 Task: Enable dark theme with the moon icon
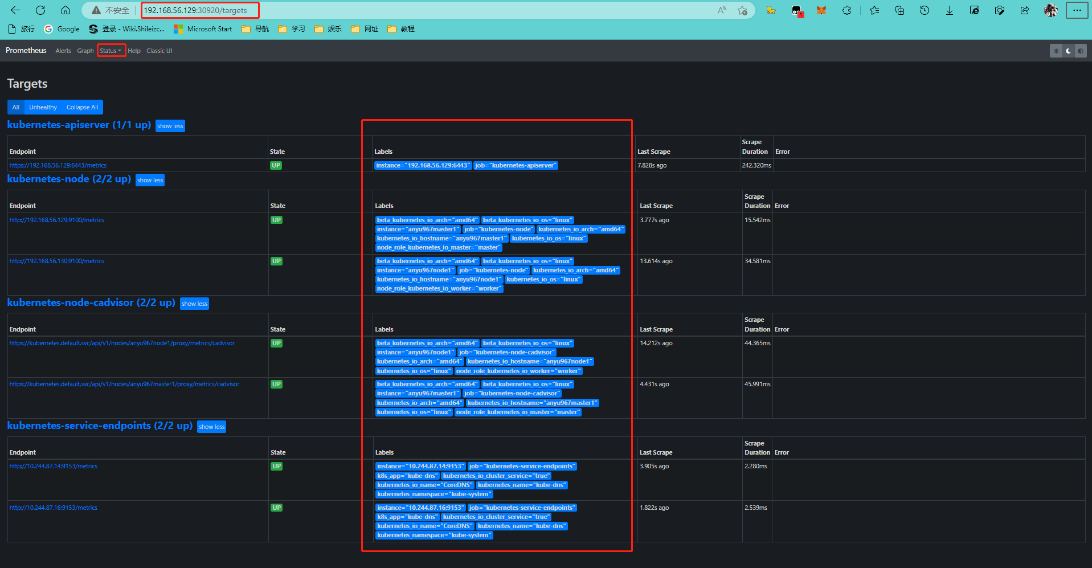point(1068,51)
